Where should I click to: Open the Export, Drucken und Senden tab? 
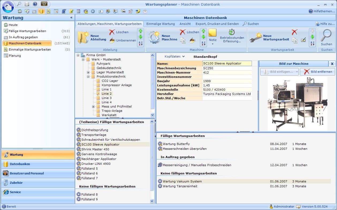[217, 24]
